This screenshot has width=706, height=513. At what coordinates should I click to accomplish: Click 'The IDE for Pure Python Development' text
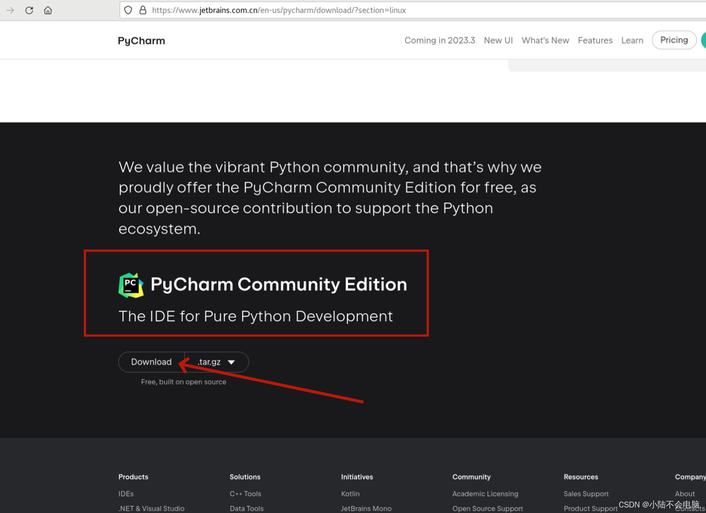click(x=256, y=316)
